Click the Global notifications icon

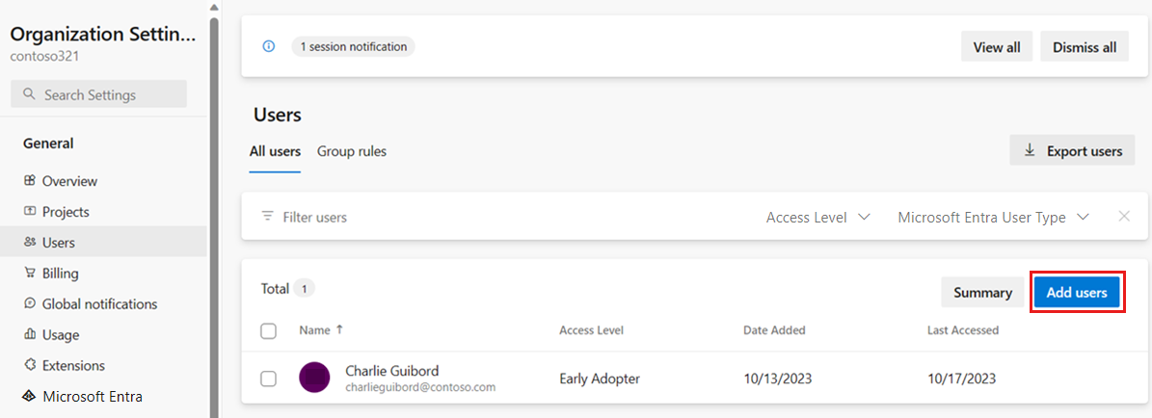(x=29, y=304)
